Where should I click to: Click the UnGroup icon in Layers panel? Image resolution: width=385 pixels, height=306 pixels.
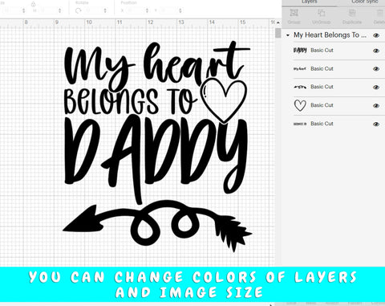coord(322,13)
